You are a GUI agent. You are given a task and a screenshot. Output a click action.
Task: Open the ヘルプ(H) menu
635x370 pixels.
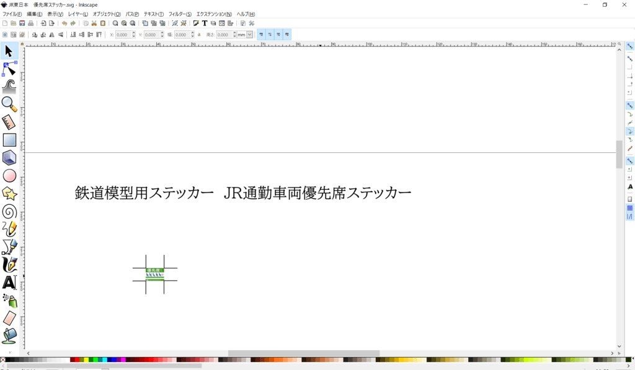tap(246, 14)
